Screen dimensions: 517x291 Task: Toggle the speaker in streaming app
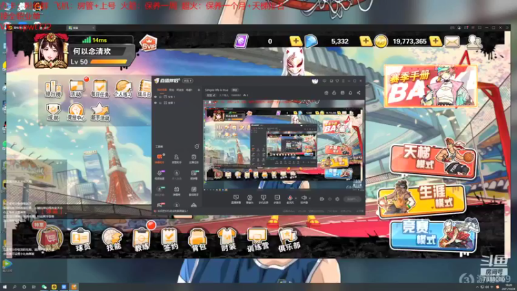point(304,198)
